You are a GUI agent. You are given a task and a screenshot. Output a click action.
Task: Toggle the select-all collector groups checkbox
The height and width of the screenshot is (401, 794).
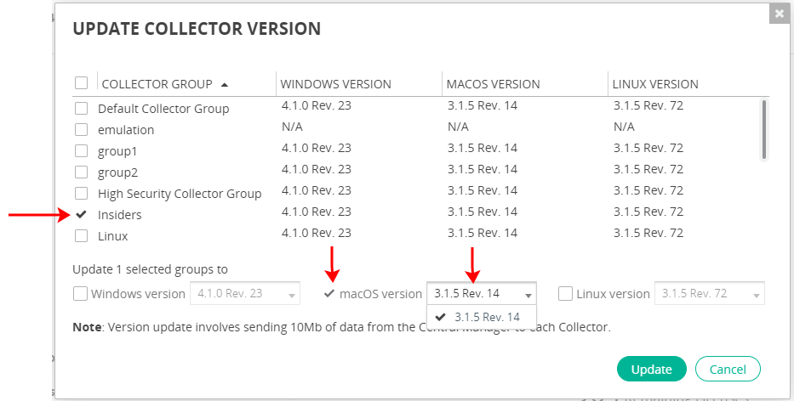81,83
